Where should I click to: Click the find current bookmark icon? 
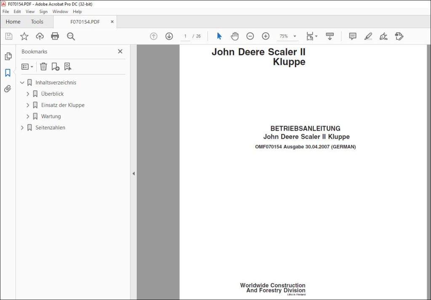(68, 67)
